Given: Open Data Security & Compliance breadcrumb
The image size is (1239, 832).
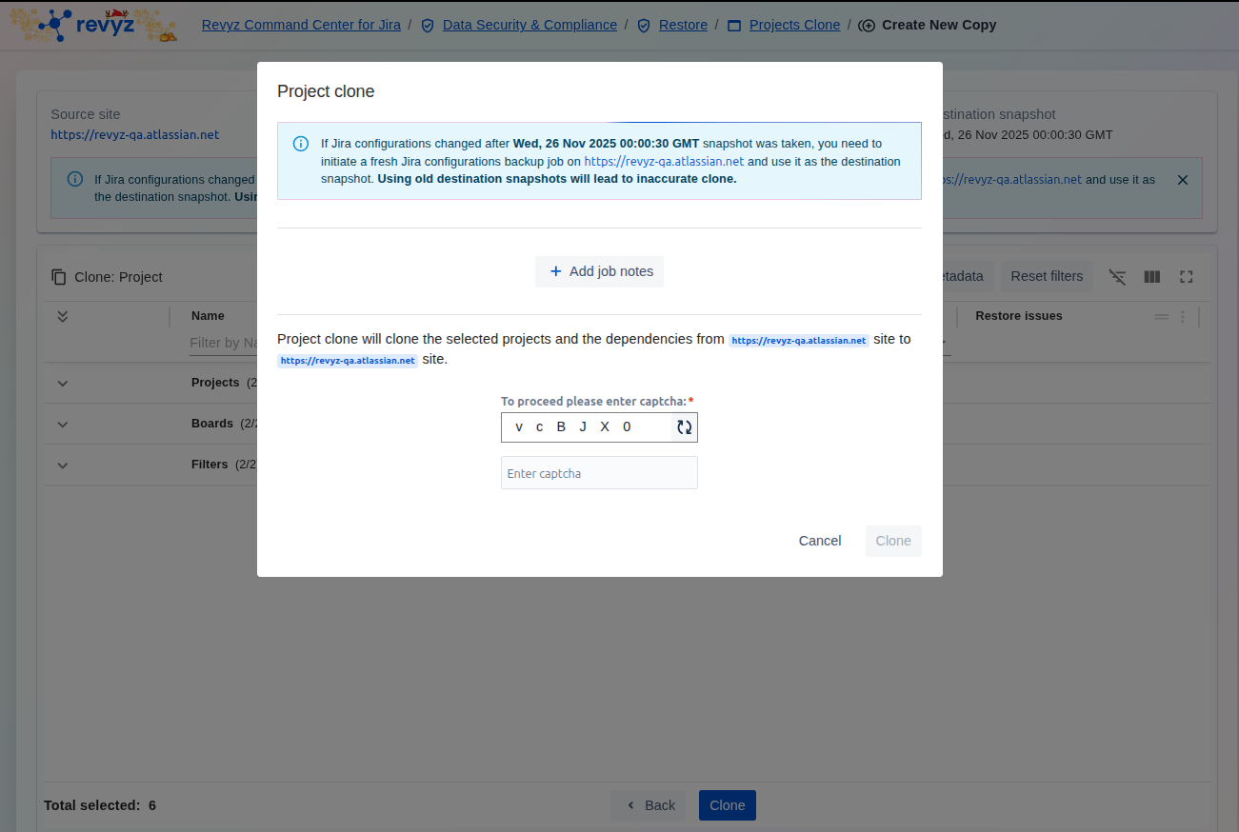Looking at the screenshot, I should point(530,25).
